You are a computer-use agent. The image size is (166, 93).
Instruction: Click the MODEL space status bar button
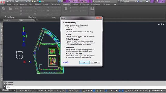[x=47, y=91]
